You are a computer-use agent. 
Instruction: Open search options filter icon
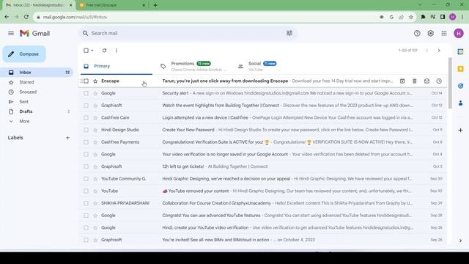289,33
